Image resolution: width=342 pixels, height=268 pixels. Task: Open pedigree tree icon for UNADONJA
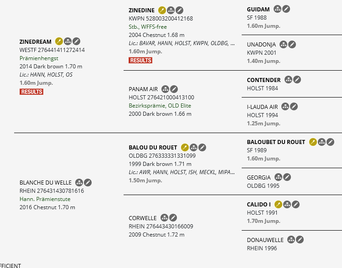(283, 45)
